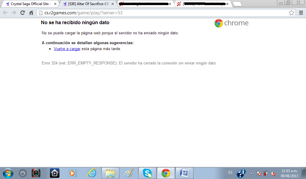Click the address bar URL field
306x179 pixels.
161,13
